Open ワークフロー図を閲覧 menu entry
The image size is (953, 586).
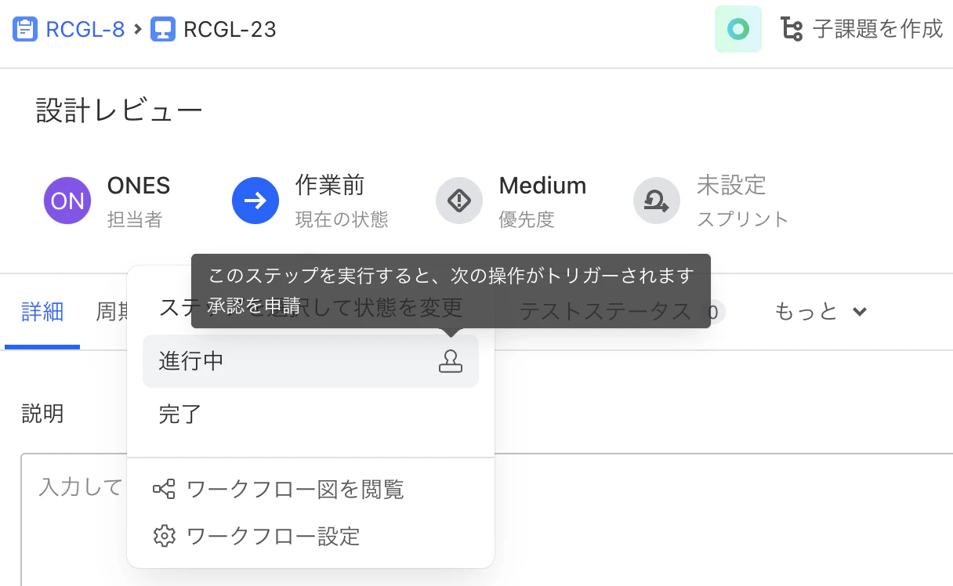(310, 490)
